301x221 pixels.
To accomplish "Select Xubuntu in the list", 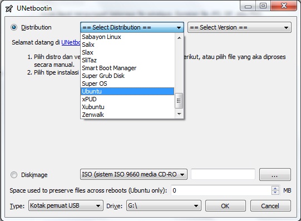I will coord(127,107).
